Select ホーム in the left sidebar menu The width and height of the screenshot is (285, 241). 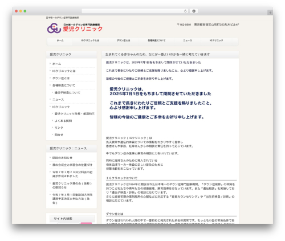(56, 64)
